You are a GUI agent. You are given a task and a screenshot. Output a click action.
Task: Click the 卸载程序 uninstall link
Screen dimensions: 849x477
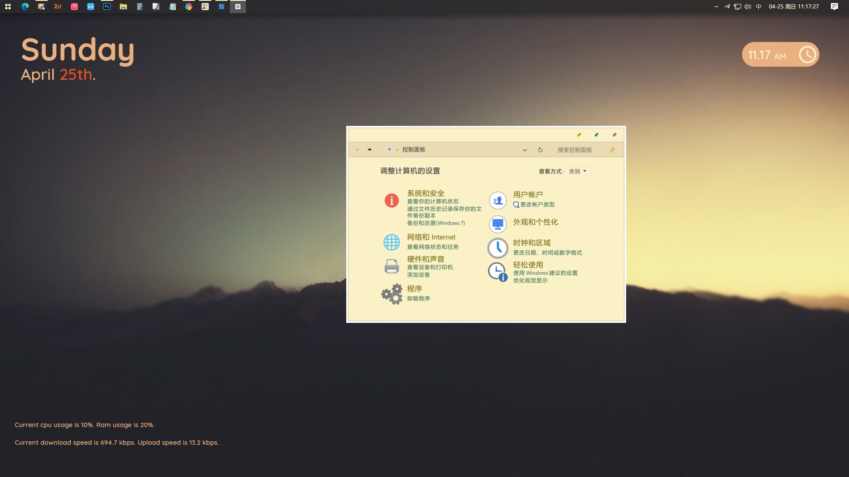point(418,299)
